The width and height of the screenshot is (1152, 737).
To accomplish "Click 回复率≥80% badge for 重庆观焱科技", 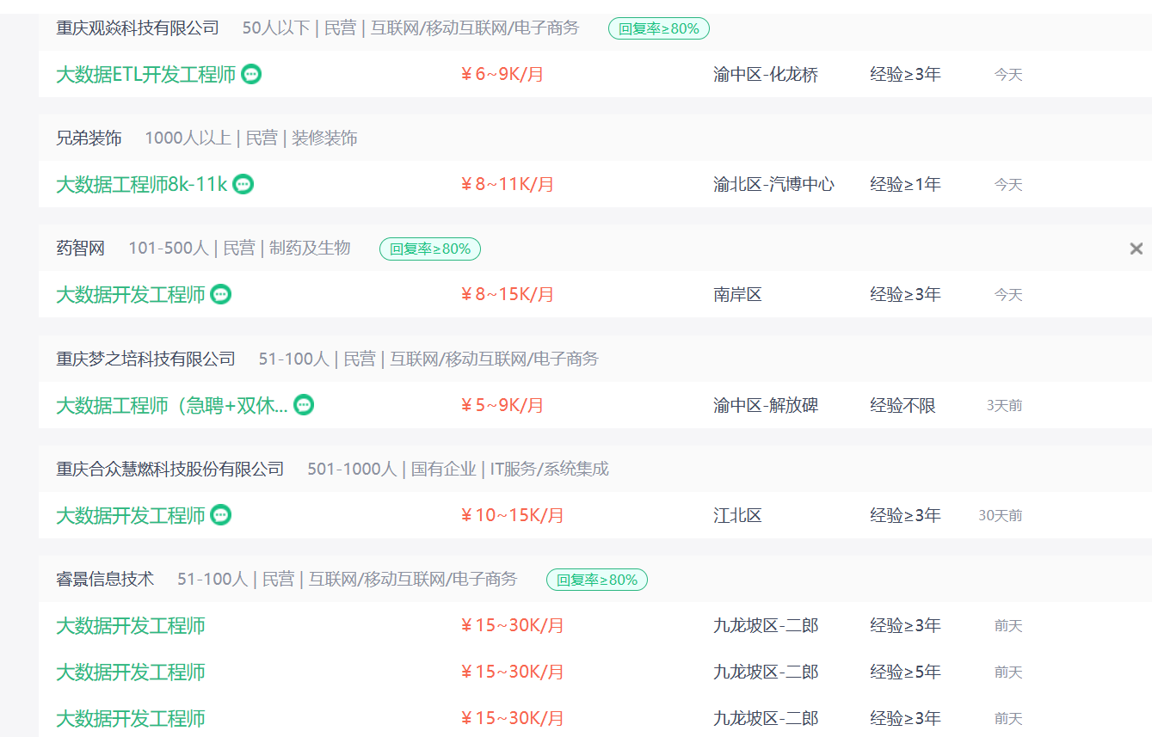I will 658,28.
